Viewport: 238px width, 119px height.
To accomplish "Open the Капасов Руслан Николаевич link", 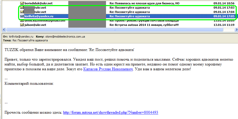I will pyautogui.click(x=108, y=69).
